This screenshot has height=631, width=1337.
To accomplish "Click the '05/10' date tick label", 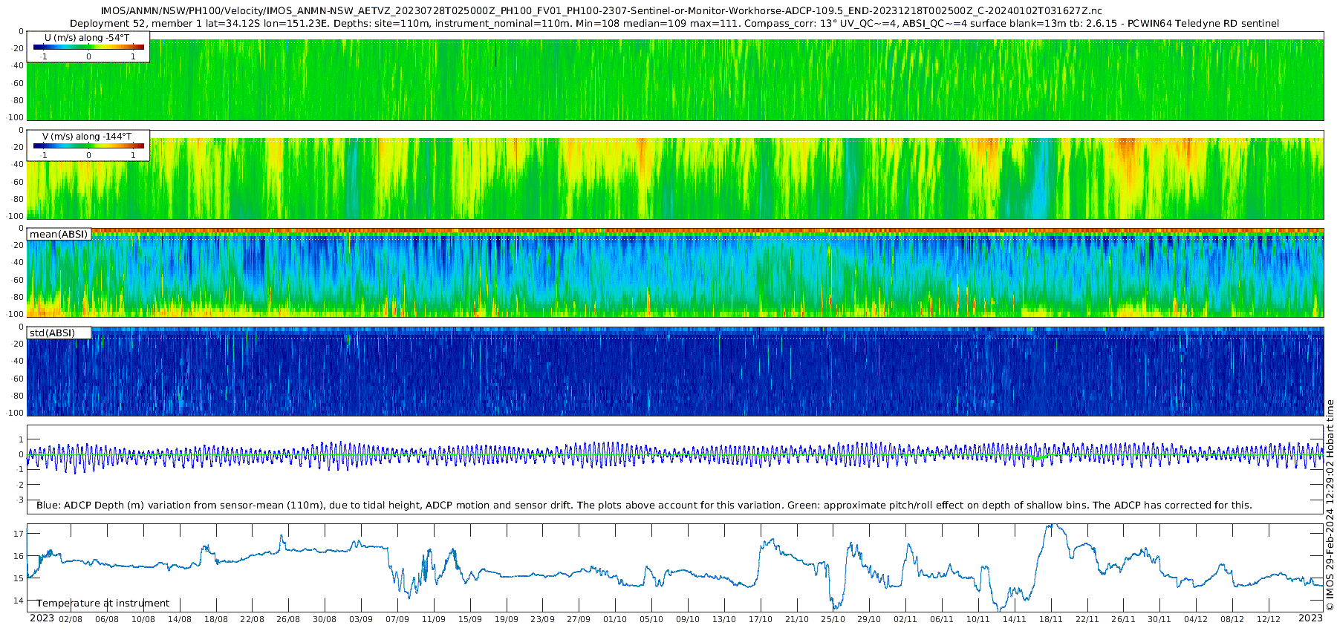I will (651, 619).
